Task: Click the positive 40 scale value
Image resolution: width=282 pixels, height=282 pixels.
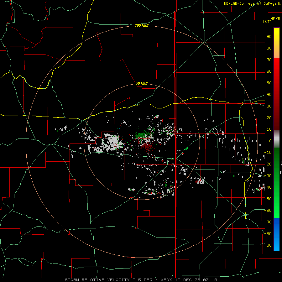Action: 269,95
